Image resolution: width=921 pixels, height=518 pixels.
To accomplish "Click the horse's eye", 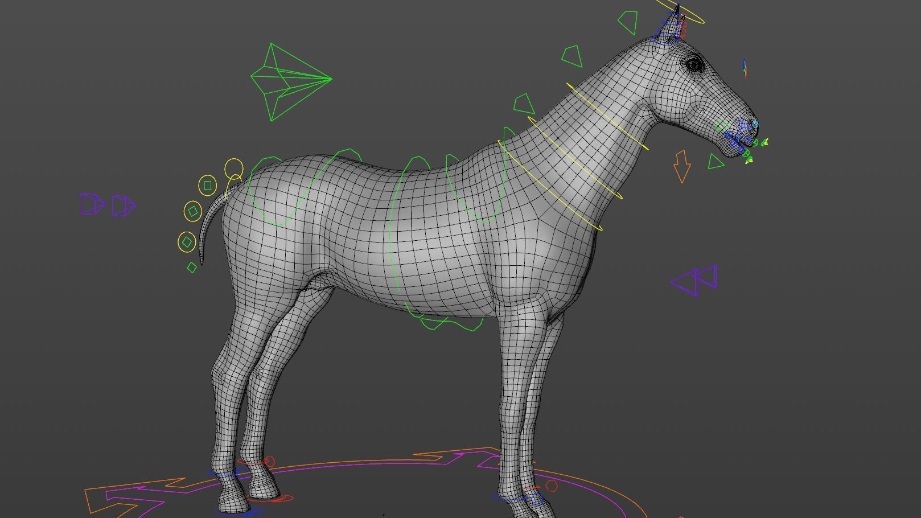I will 694,65.
